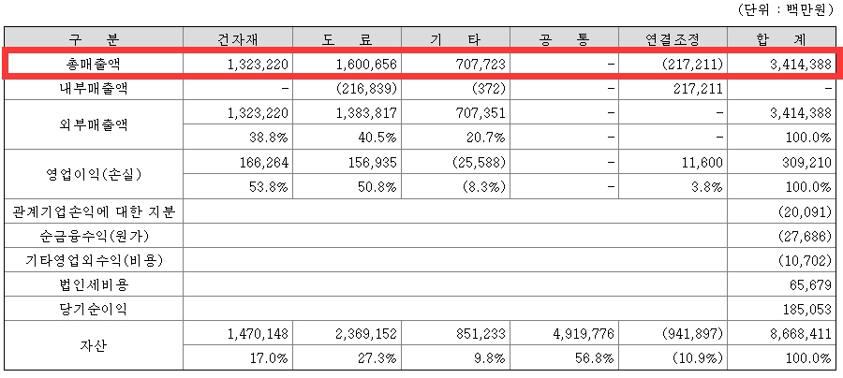
Task: Select the 외부매출액 row label
Action: pyautogui.click(x=95, y=125)
